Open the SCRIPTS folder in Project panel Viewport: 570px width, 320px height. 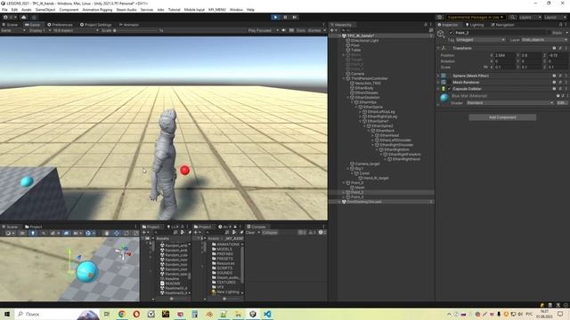[222, 268]
